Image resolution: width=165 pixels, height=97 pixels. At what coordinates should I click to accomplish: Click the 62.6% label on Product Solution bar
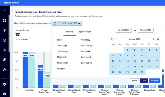[40, 69]
